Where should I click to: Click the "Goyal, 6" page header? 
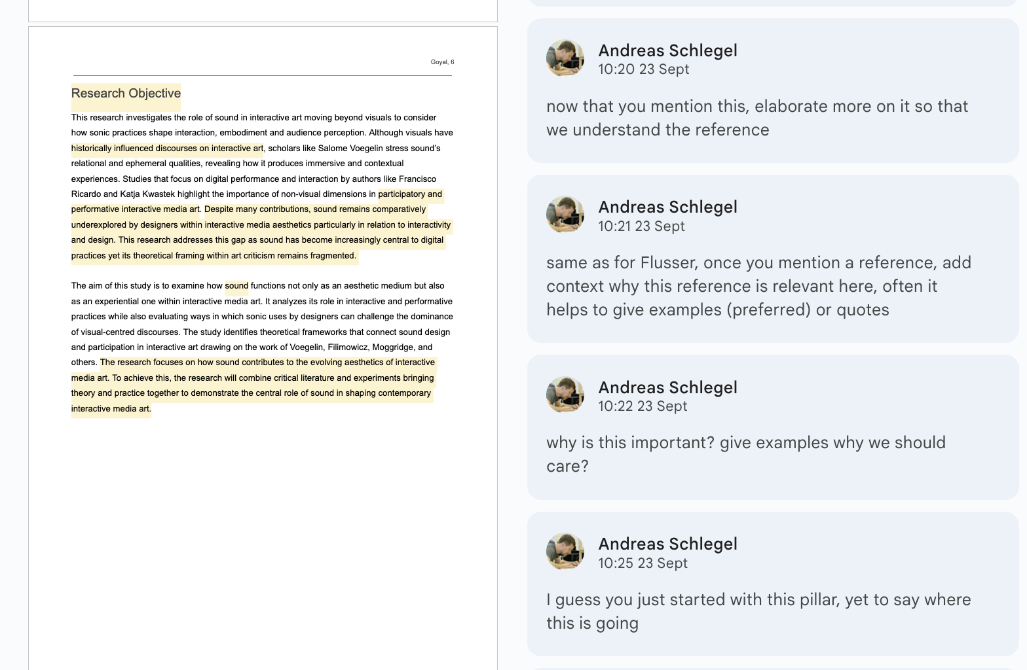pyautogui.click(x=442, y=62)
